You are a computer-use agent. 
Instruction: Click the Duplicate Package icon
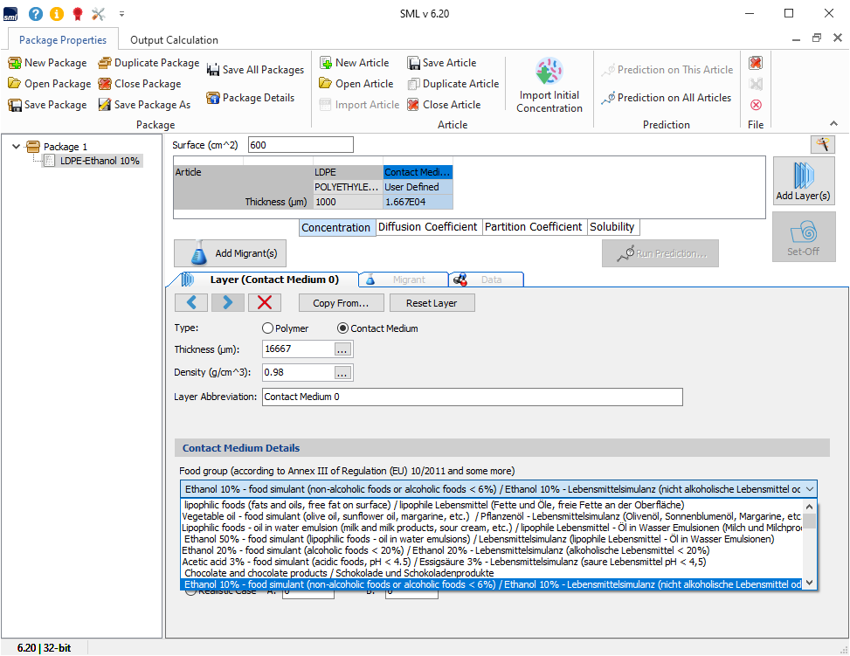105,63
